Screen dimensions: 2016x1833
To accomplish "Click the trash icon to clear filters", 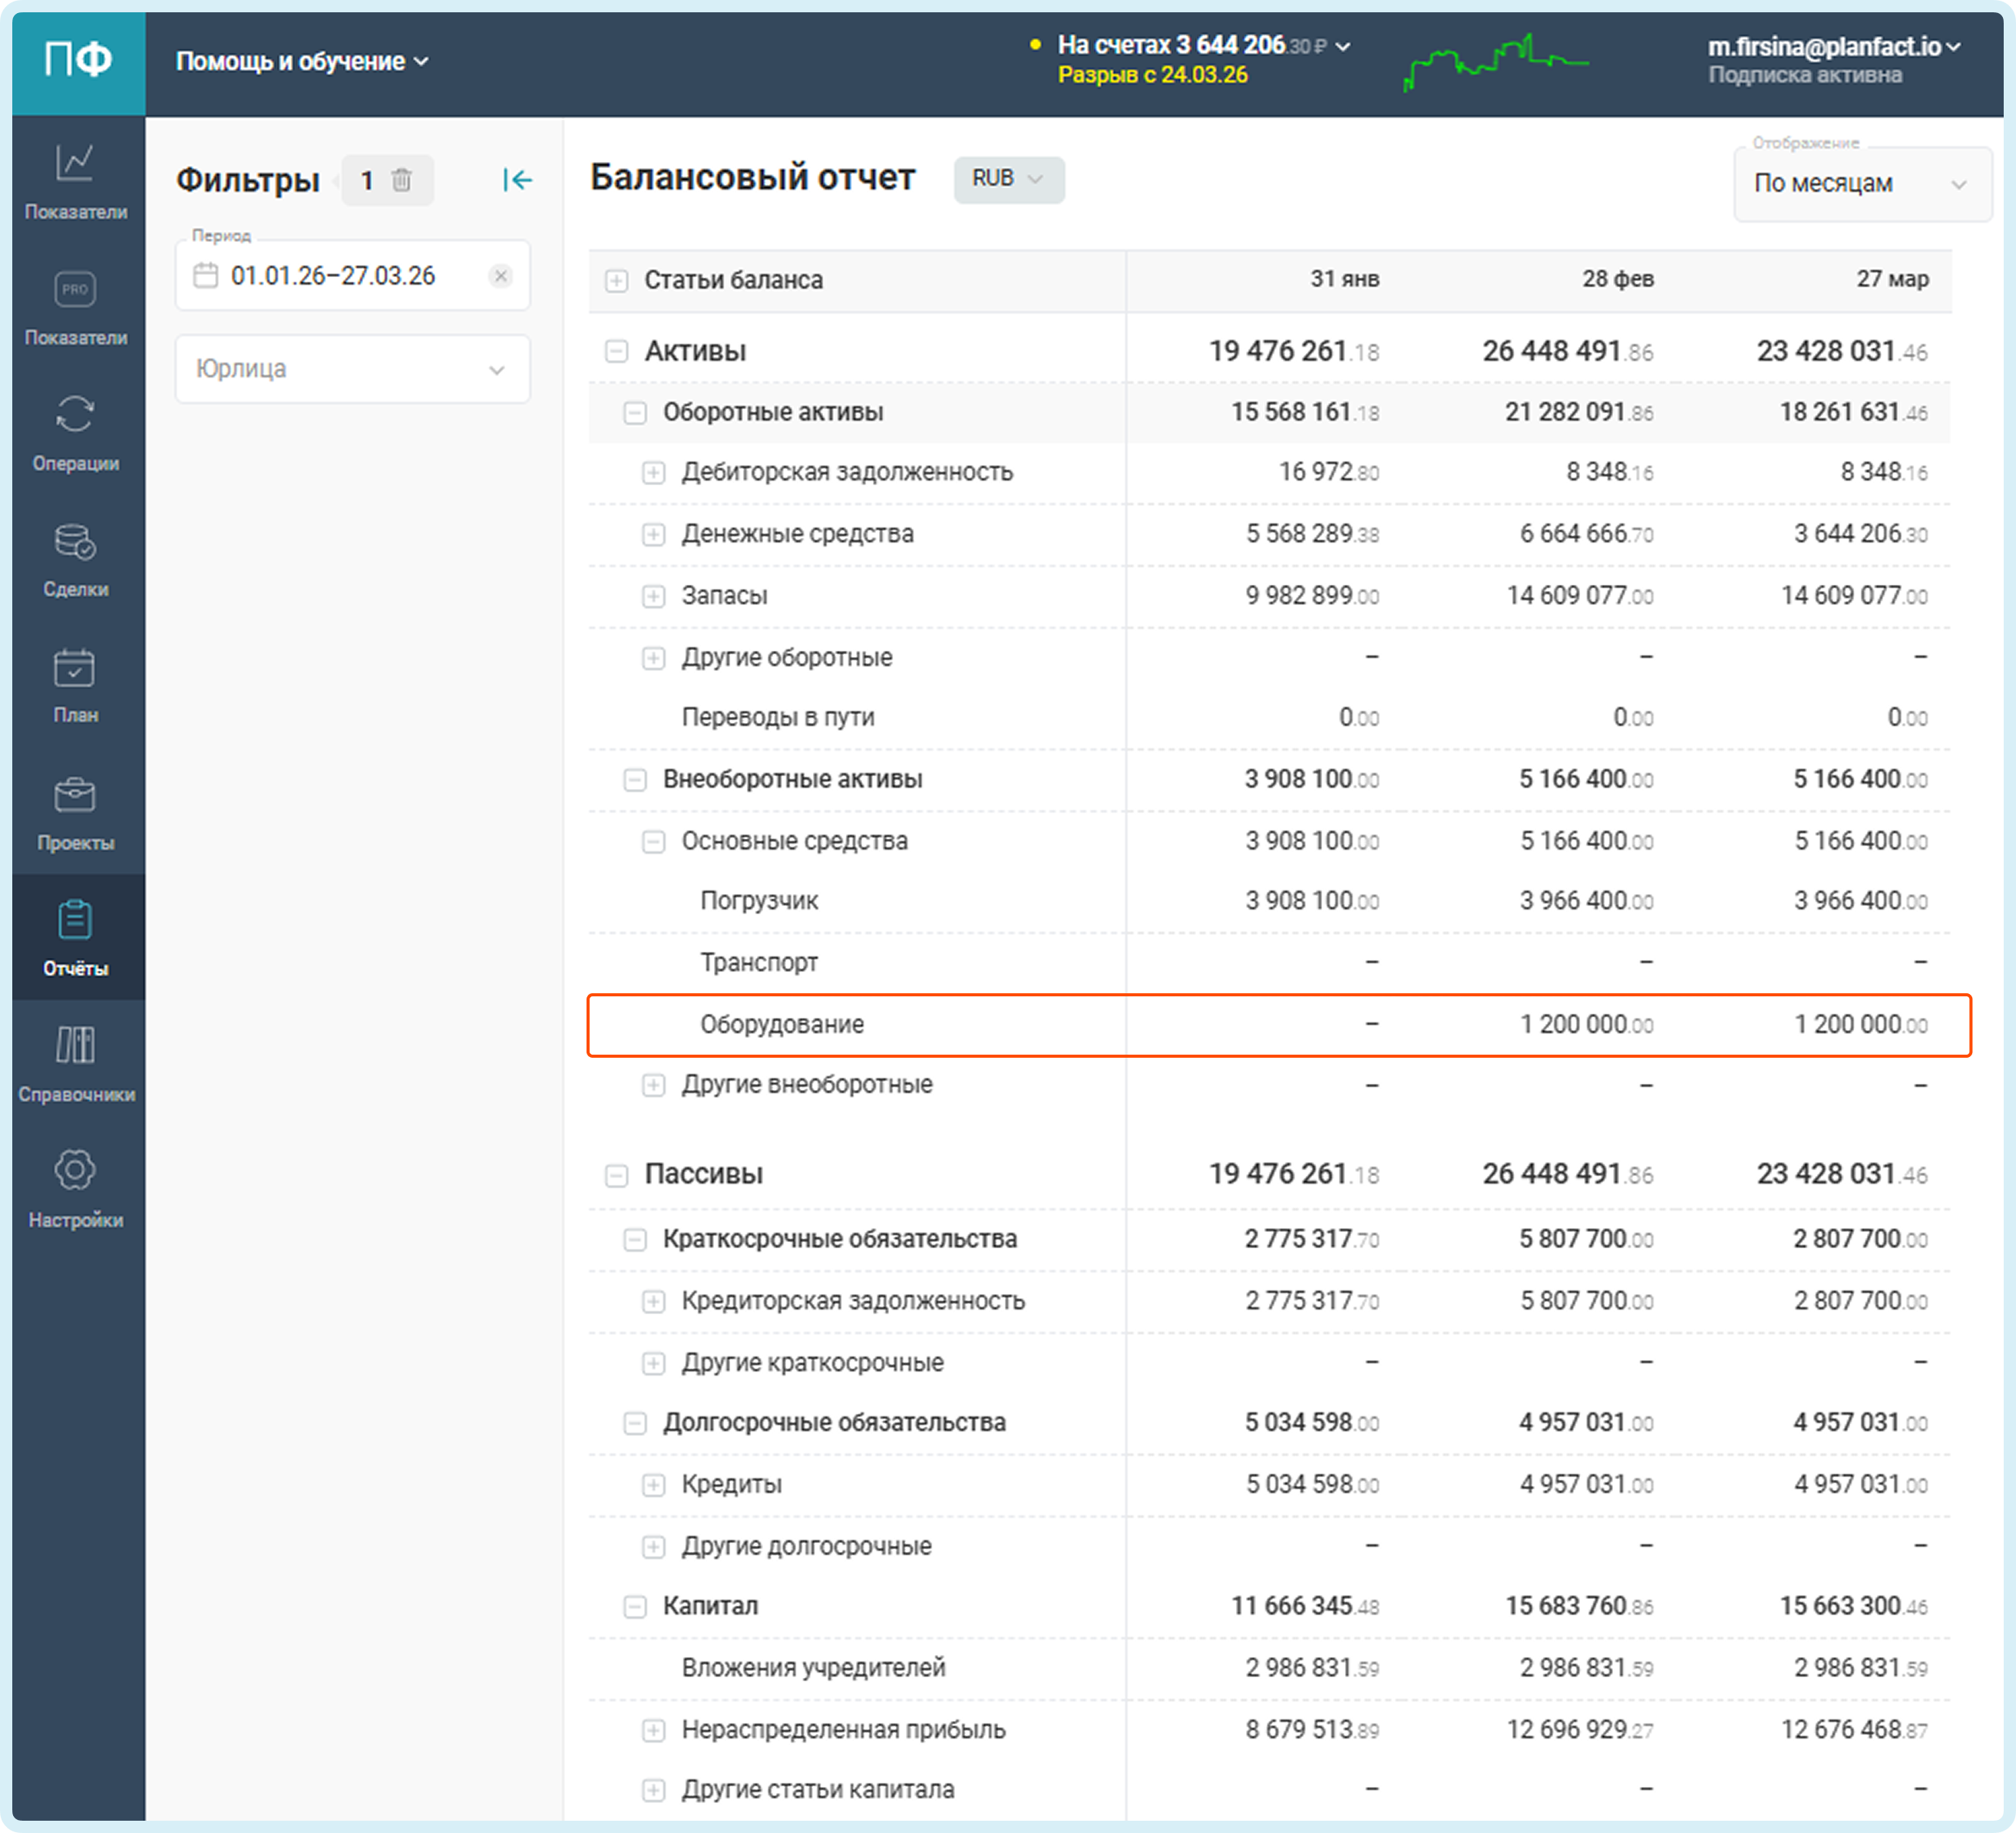I will click(402, 180).
